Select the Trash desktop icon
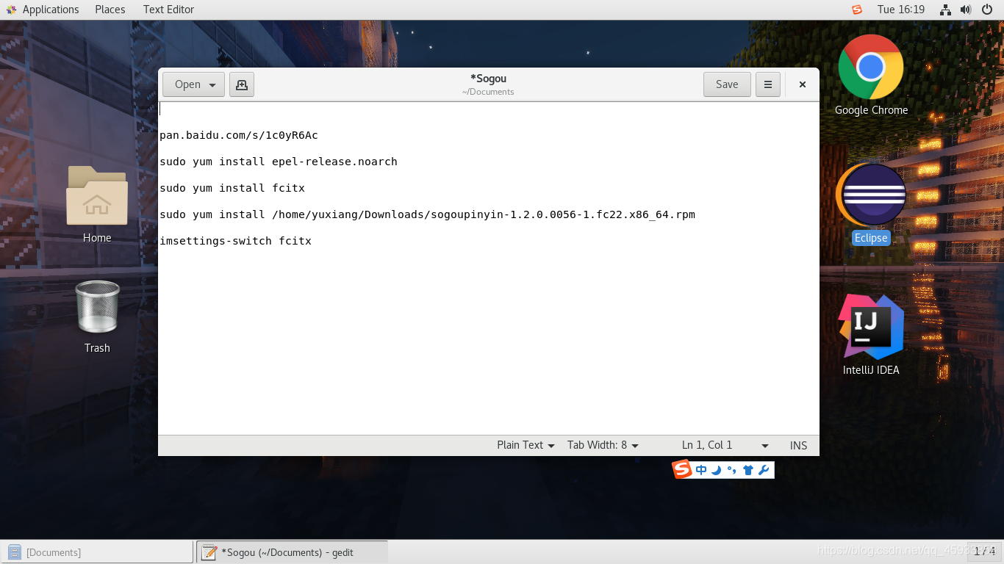This screenshot has height=564, width=1004. 97,317
